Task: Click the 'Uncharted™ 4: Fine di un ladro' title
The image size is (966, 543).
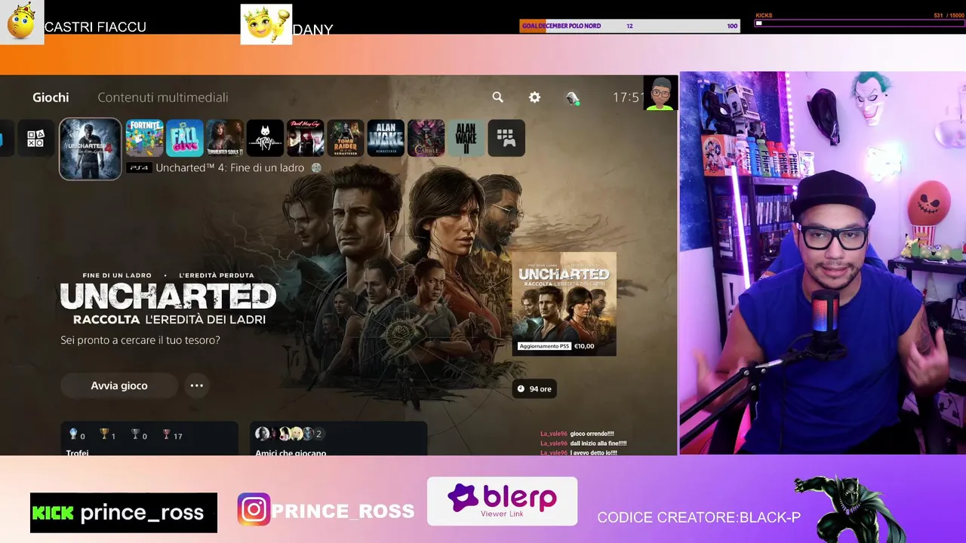Action: [x=229, y=167]
